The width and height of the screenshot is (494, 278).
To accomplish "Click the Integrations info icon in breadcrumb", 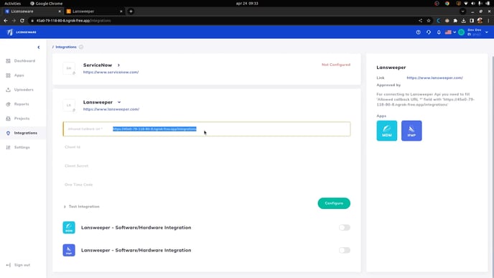I will click(81, 47).
